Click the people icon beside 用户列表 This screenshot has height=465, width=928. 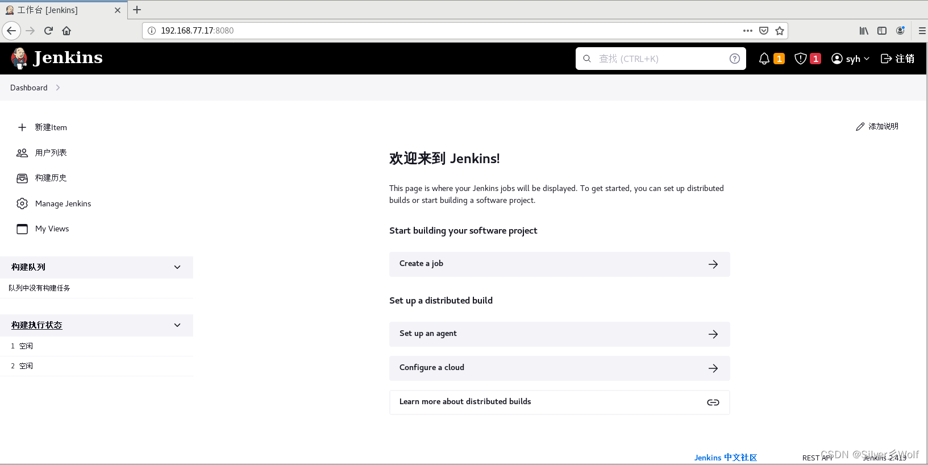pos(22,153)
